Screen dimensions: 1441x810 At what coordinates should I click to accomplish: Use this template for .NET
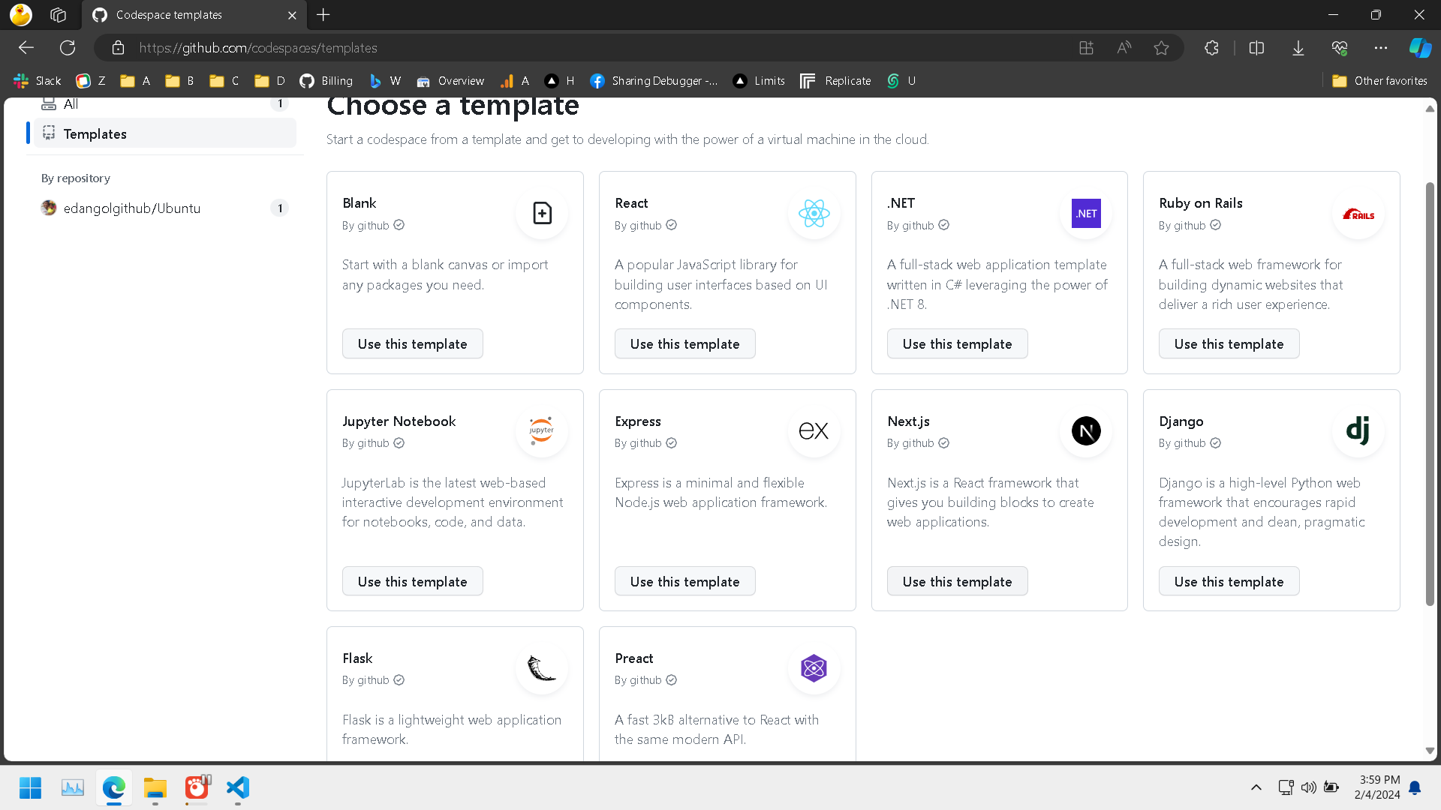pos(957,344)
